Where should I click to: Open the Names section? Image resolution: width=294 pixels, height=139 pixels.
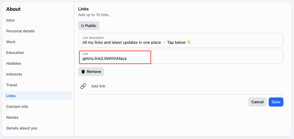(12, 117)
